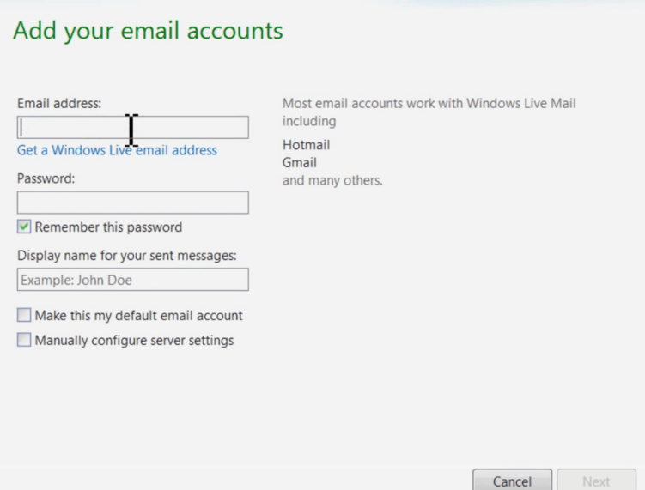Click the Email address input field

tap(132, 127)
